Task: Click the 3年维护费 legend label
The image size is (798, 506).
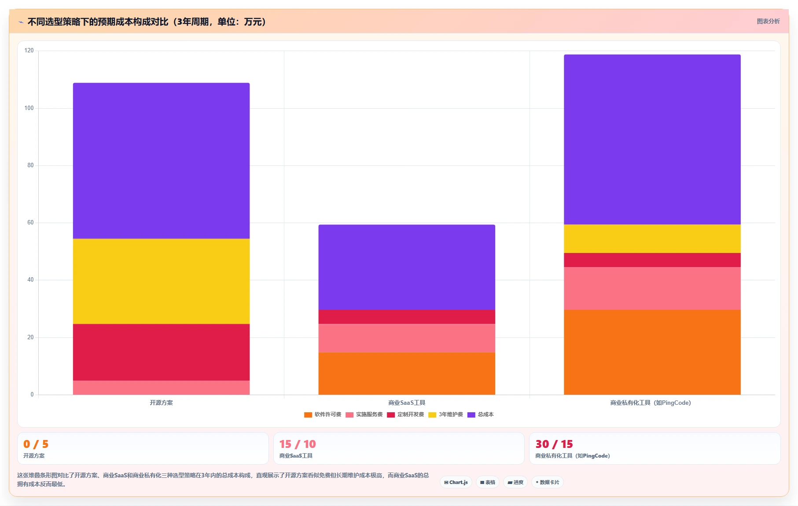Action: pyautogui.click(x=451, y=414)
